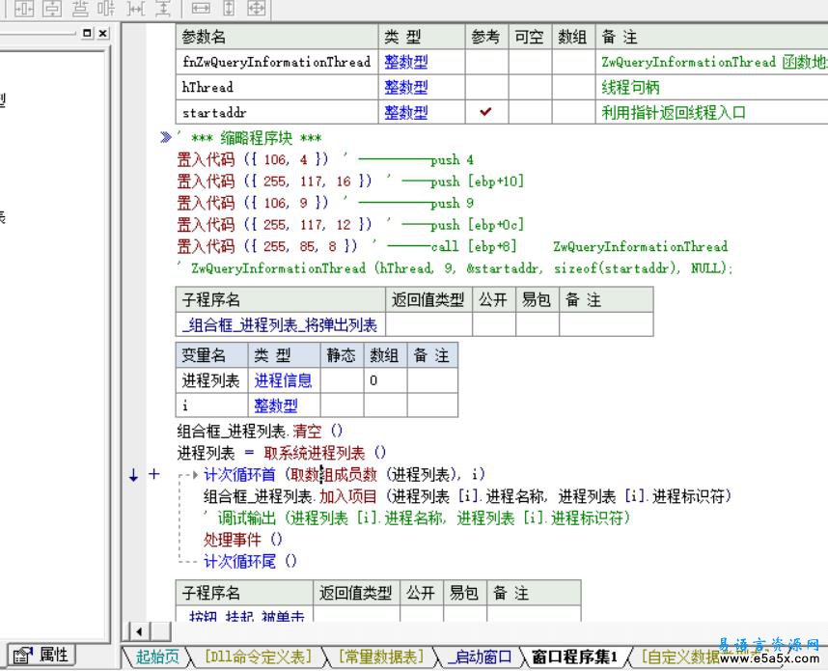Click the hThread parameter name cell
The image size is (828, 671).
[x=277, y=87]
